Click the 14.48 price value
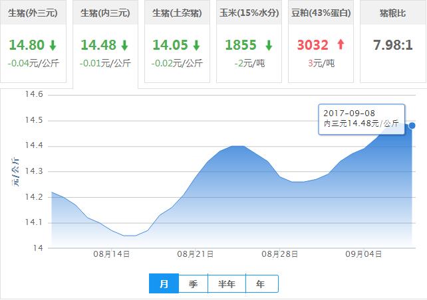 (98, 45)
